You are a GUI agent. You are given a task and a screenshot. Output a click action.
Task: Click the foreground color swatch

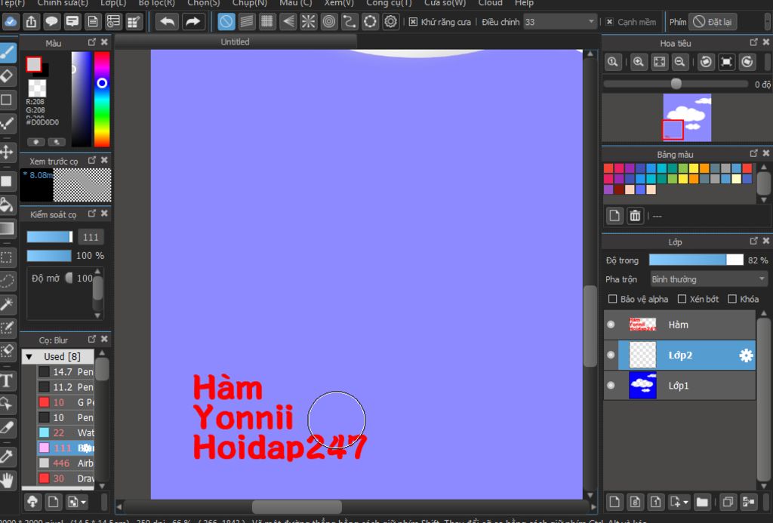(33, 64)
